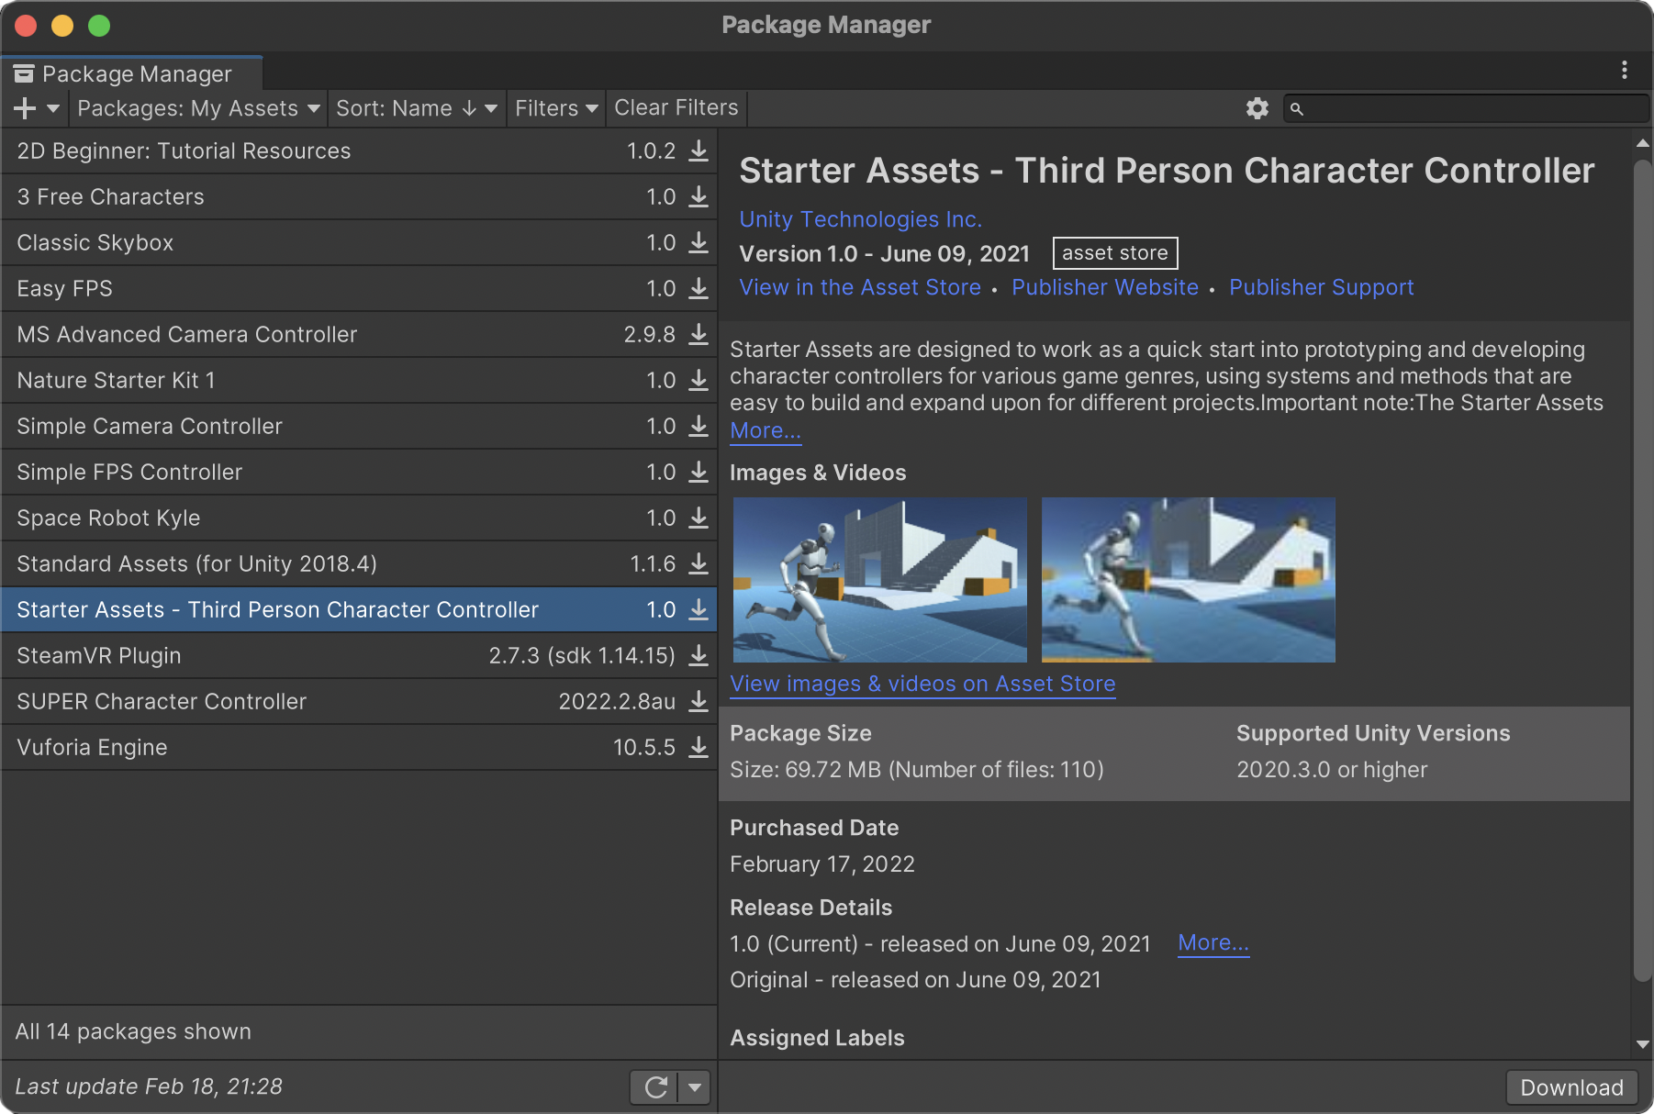
Task: Open the Filters dropdown
Action: [555, 108]
